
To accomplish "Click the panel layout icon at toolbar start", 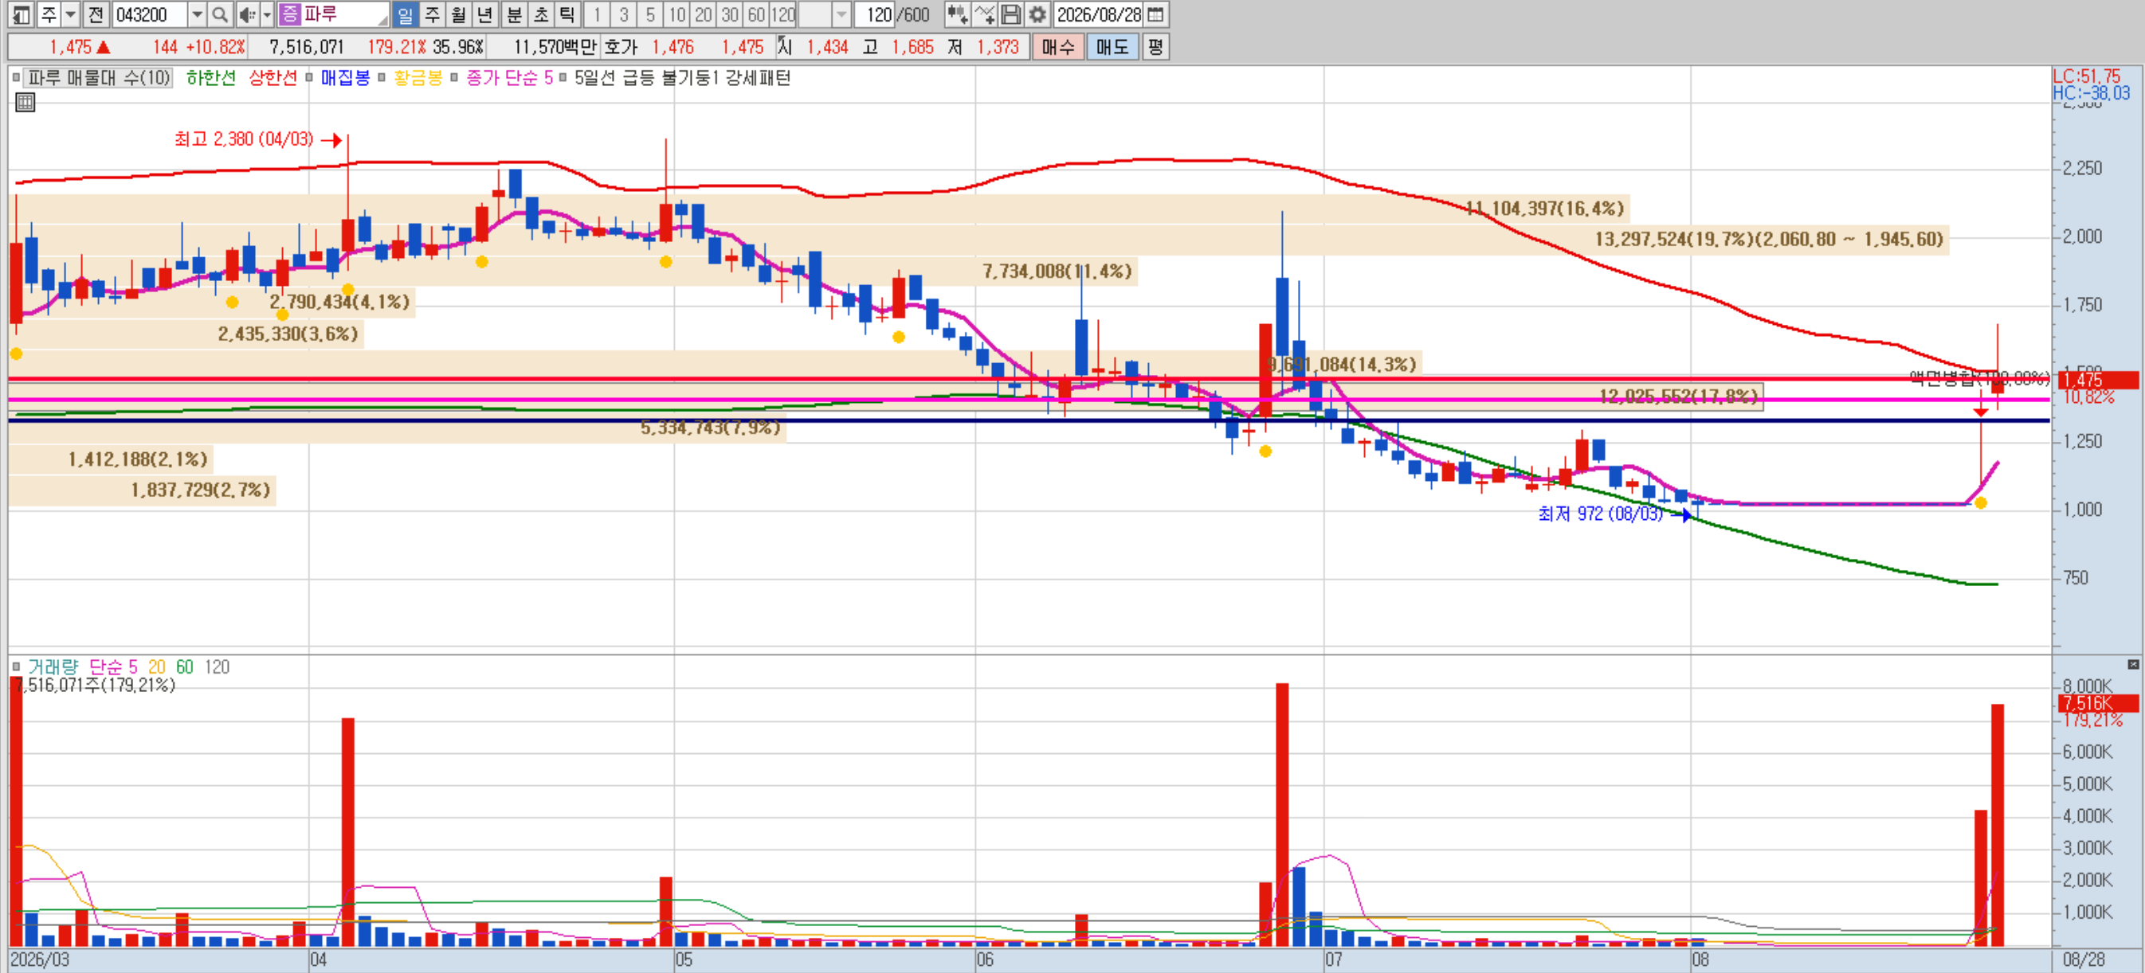I will click(22, 14).
